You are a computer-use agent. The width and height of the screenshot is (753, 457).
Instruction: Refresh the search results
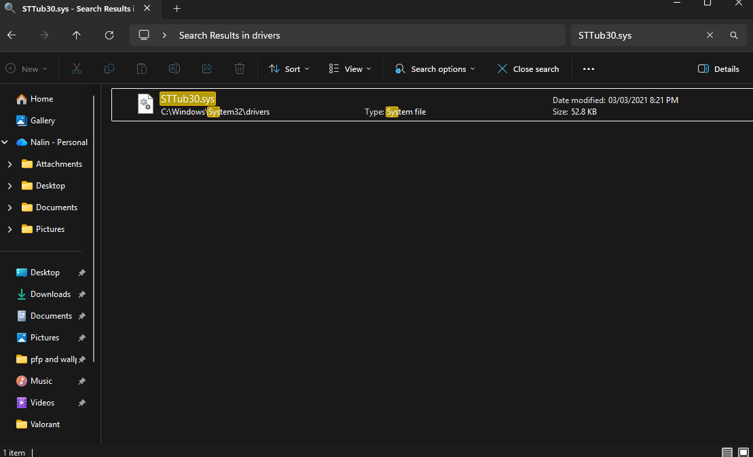click(109, 35)
